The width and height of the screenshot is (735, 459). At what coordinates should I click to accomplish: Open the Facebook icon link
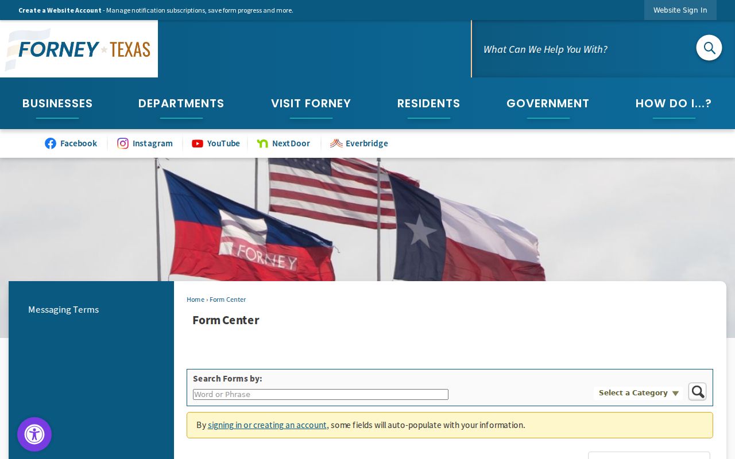(x=71, y=143)
